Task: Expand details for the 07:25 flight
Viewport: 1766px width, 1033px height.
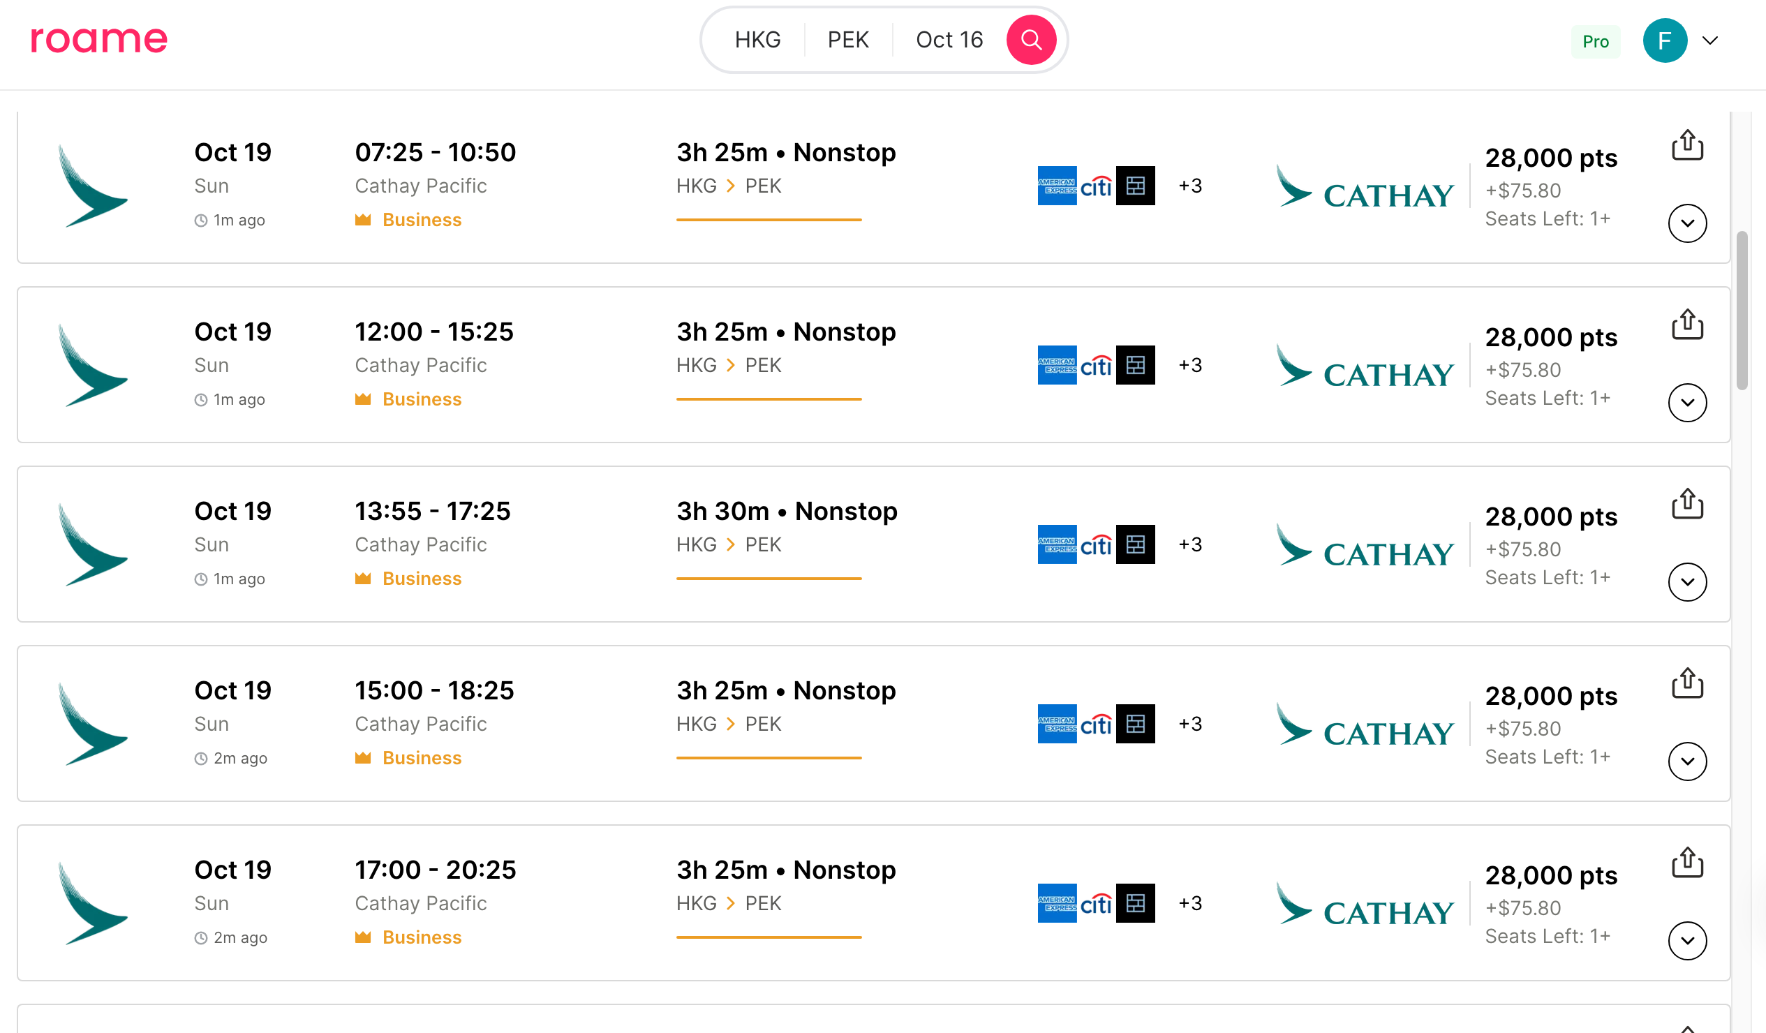Action: coord(1687,223)
